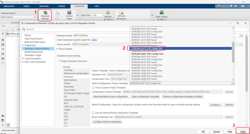This screenshot has height=134, width=250.
Task: Click the Simulink navigate back arrow
Action: 3,29
